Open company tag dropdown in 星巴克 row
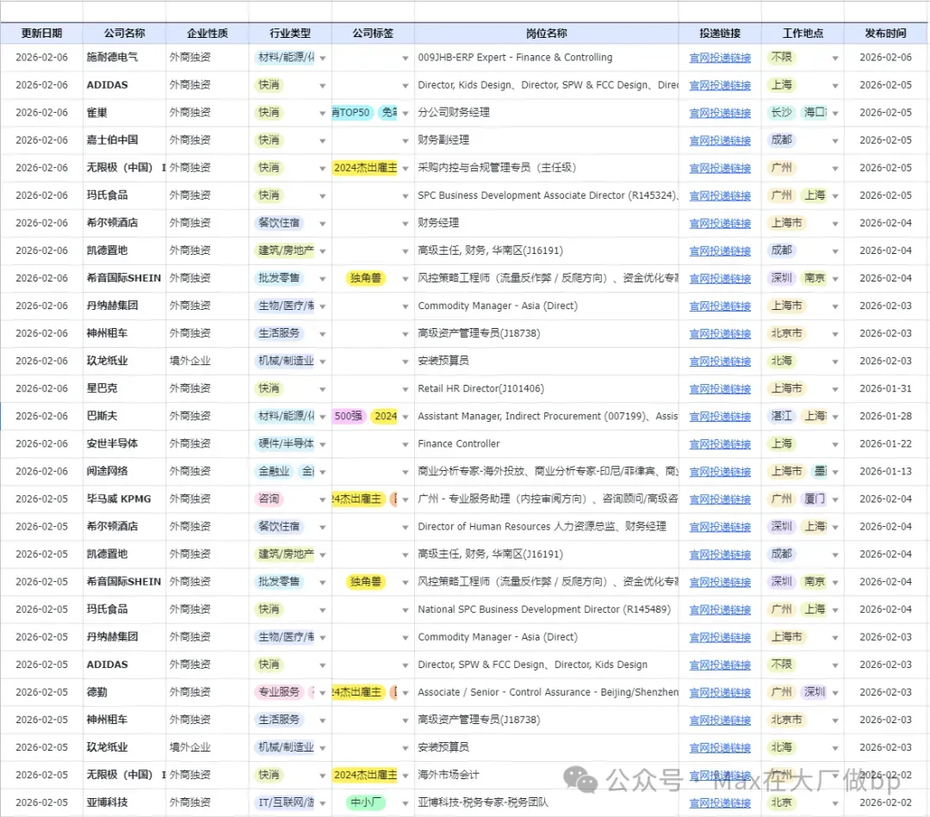This screenshot has height=817, width=930. coord(405,389)
